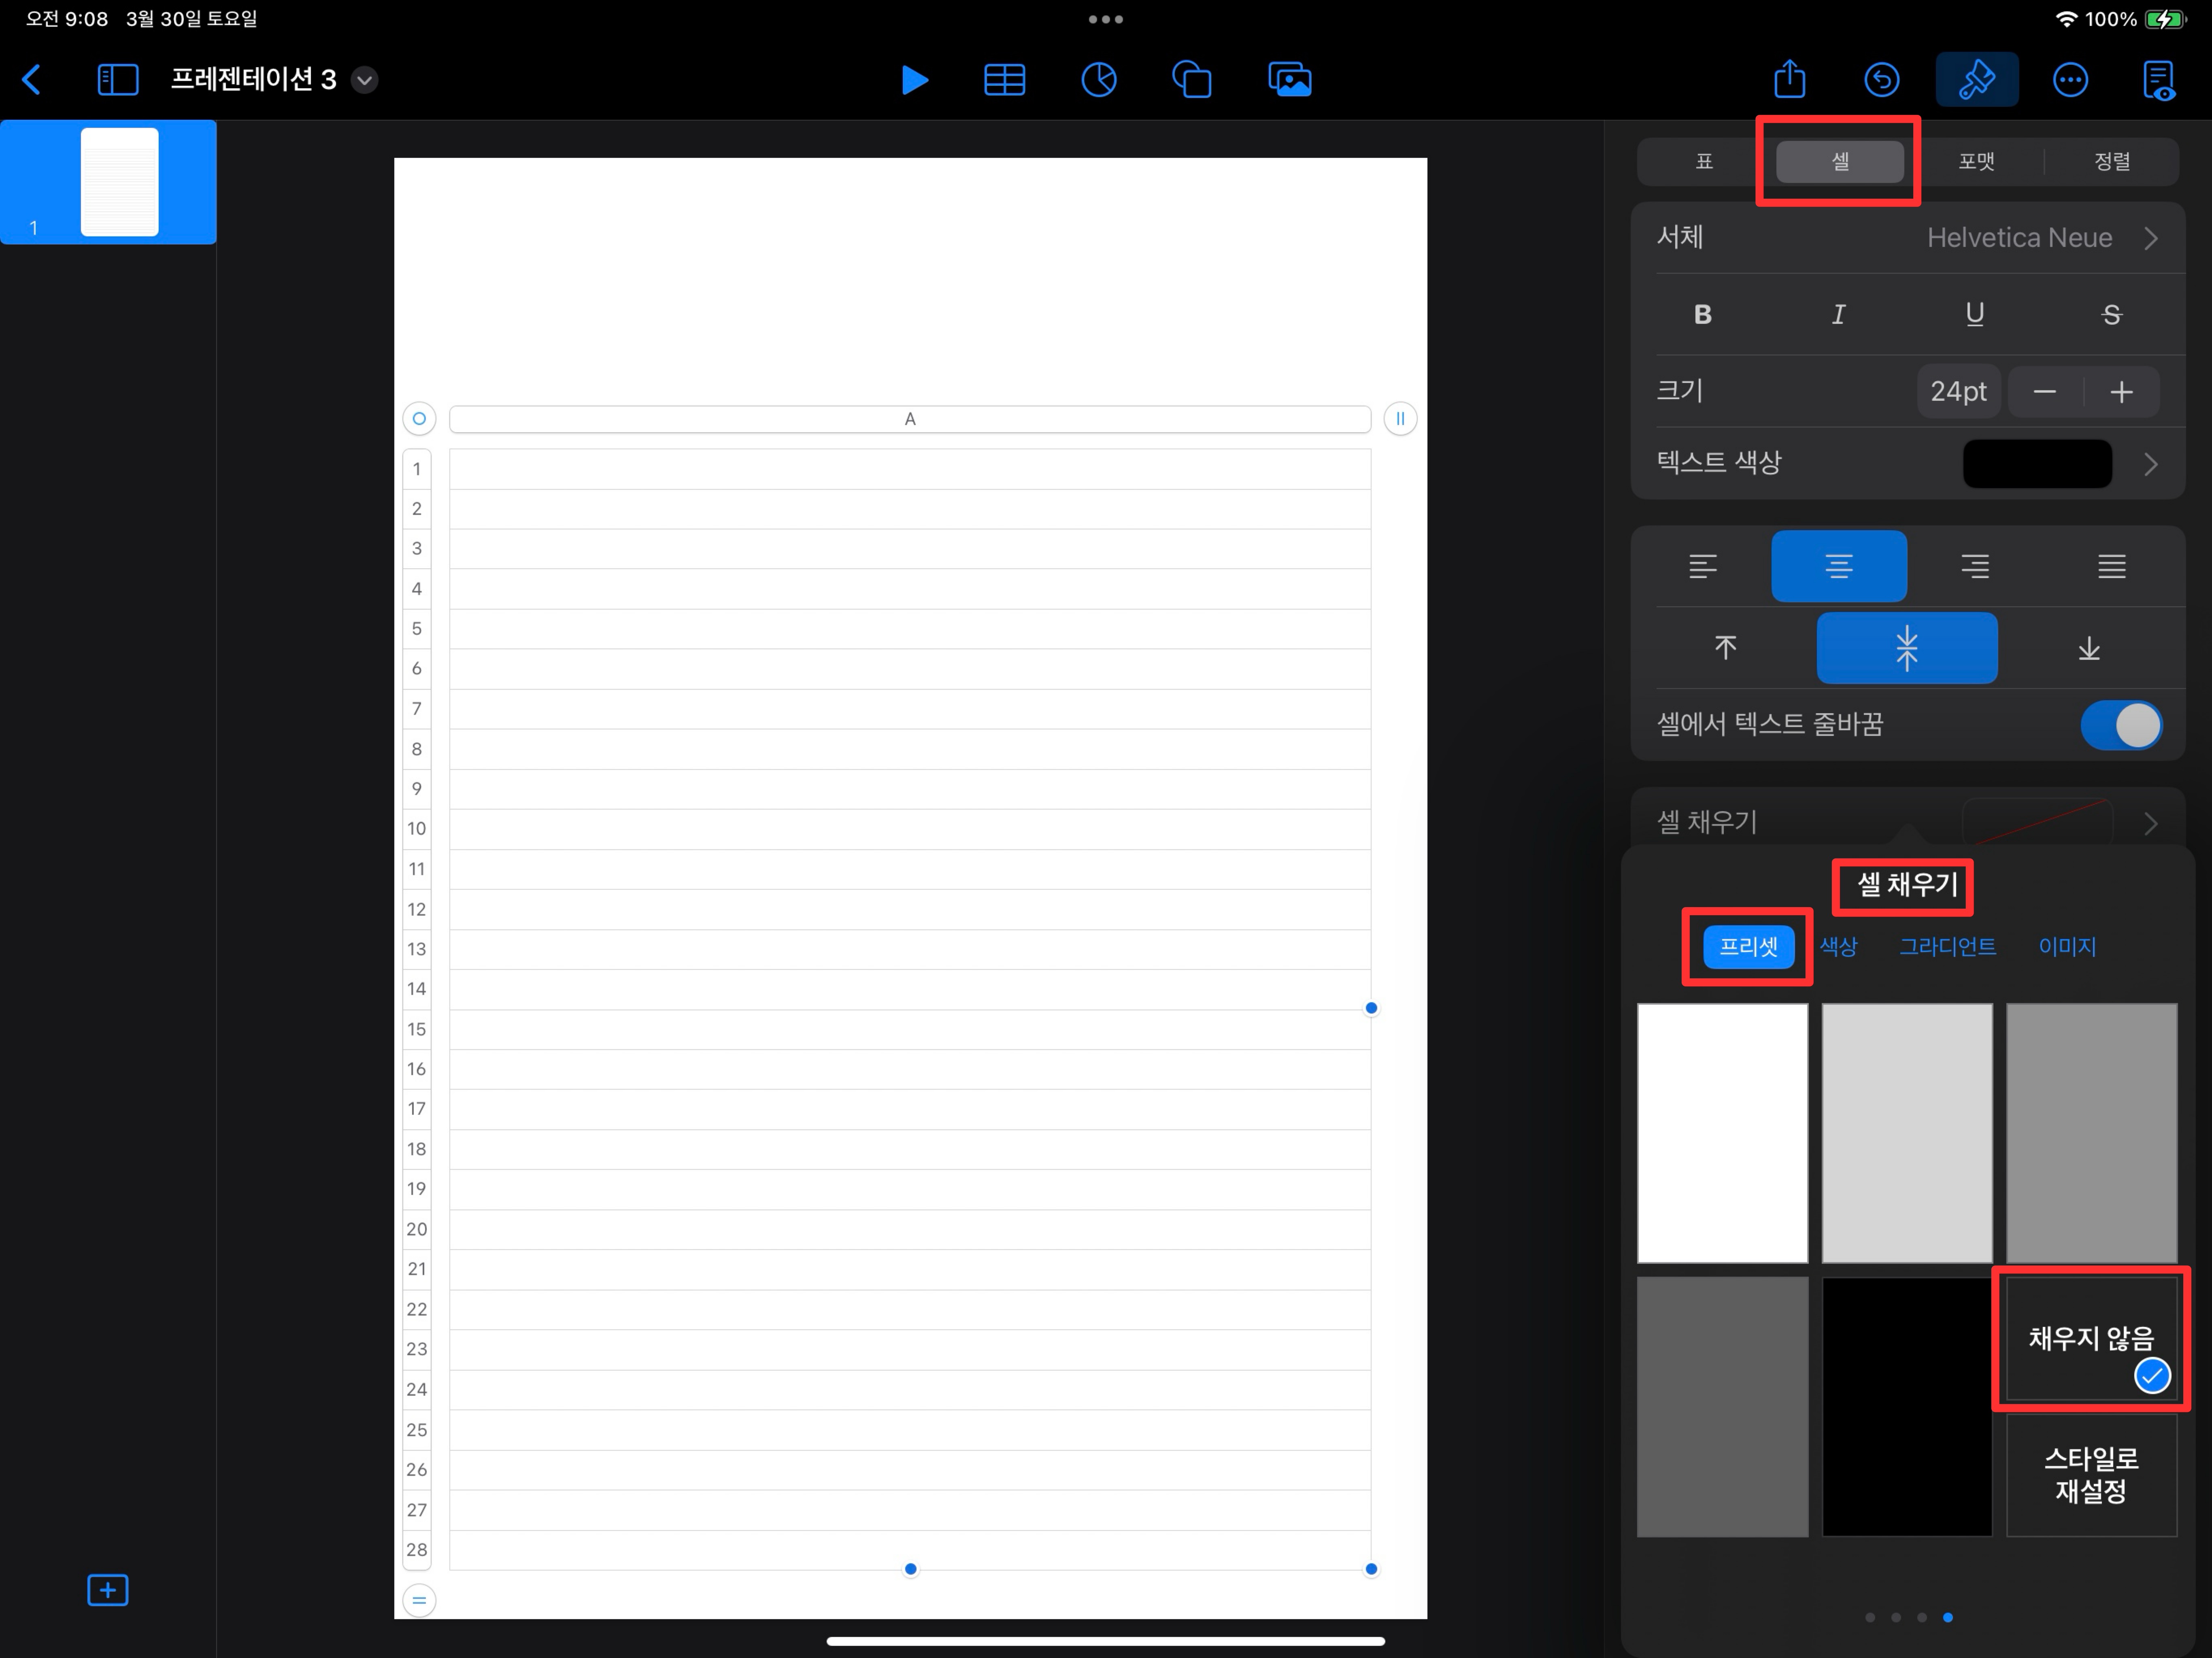Toggle wrap text in cell switch
Image resolution: width=2212 pixels, height=1658 pixels.
tap(2120, 725)
